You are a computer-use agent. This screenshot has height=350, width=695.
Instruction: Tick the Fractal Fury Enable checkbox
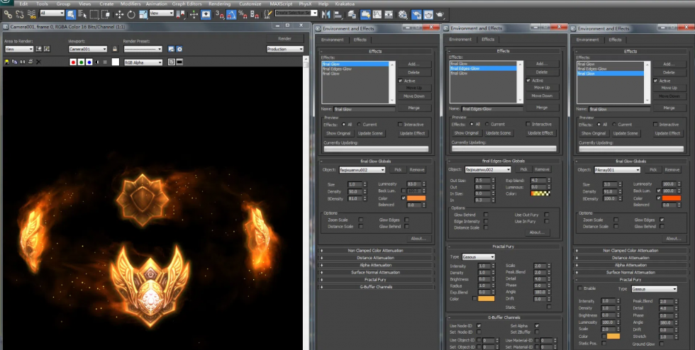click(x=580, y=288)
